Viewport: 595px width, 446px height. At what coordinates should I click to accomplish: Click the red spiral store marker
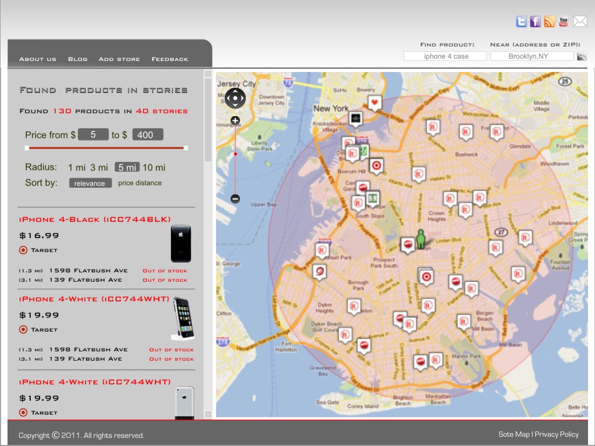pos(320,272)
